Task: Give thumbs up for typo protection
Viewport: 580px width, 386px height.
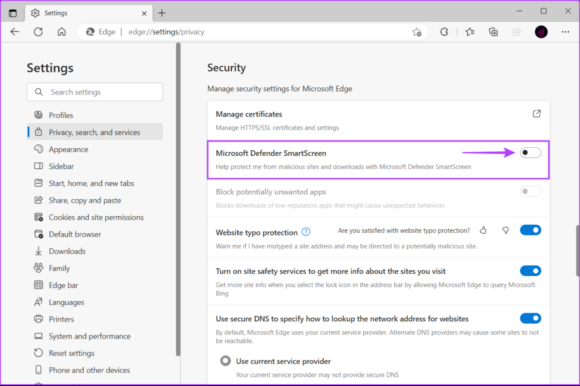Action: click(483, 230)
